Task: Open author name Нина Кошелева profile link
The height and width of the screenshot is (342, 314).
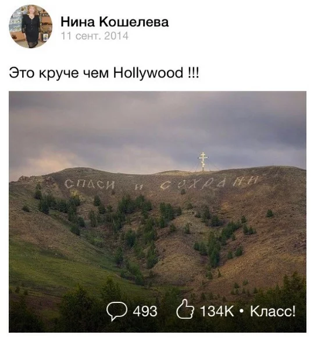Action: tap(115, 22)
